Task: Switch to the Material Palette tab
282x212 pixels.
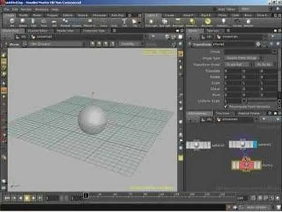Action: pyautogui.click(x=249, y=114)
